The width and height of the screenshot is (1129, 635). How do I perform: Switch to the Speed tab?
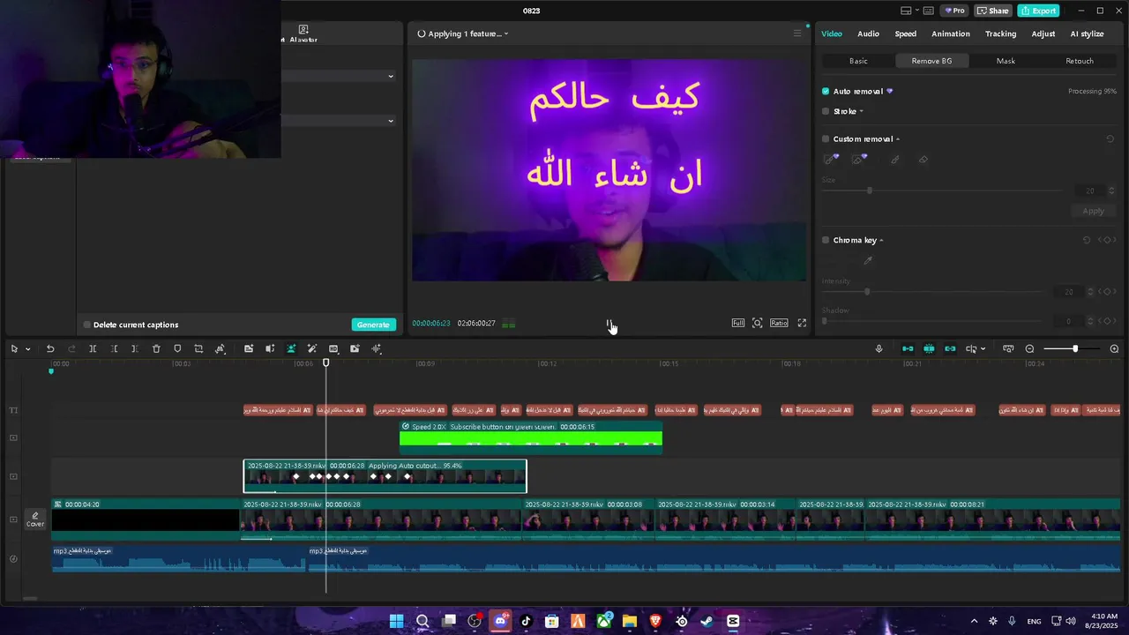[x=906, y=34]
